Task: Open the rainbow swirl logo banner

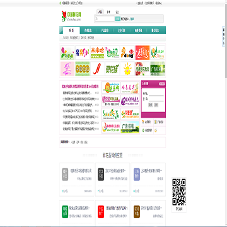Action: [111, 127]
